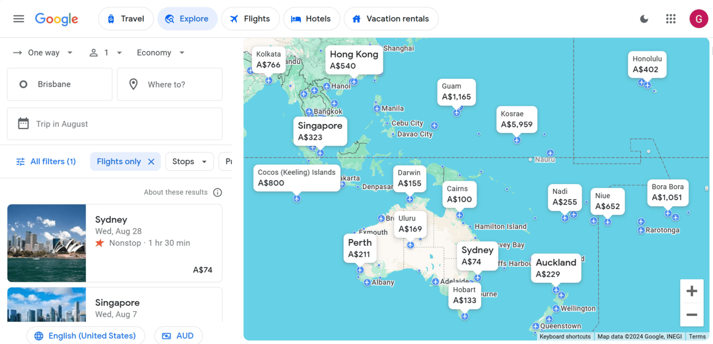Switch to the Explore tab
Screen dimensions: 713x344
(188, 19)
